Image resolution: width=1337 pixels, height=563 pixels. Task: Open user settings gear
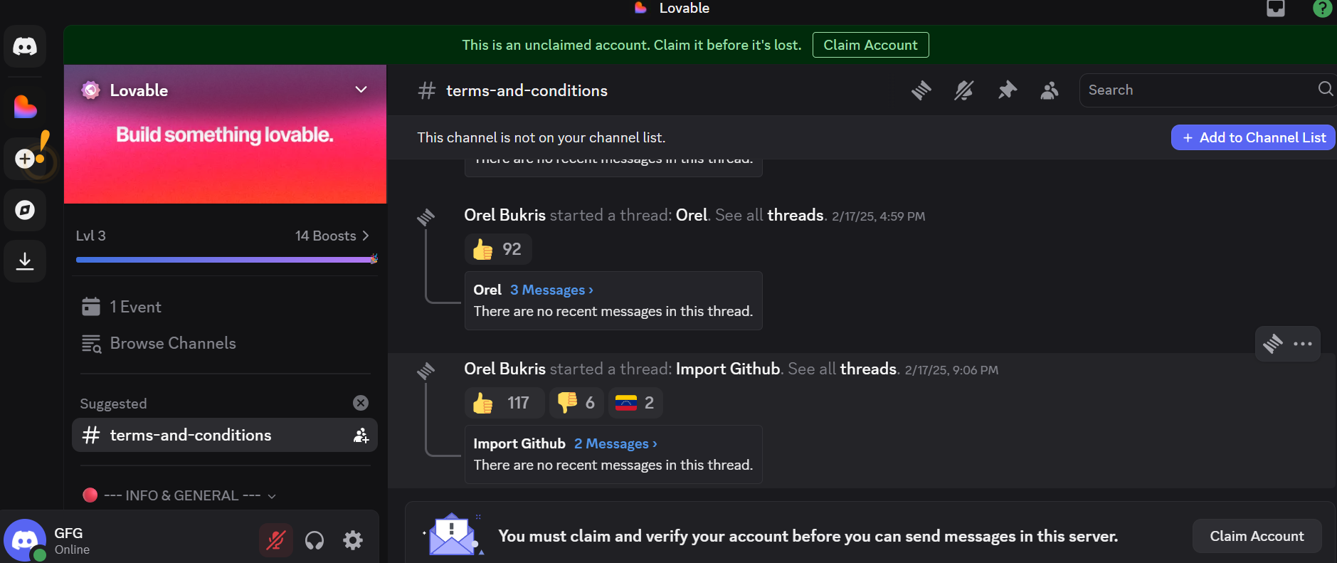[x=352, y=540]
